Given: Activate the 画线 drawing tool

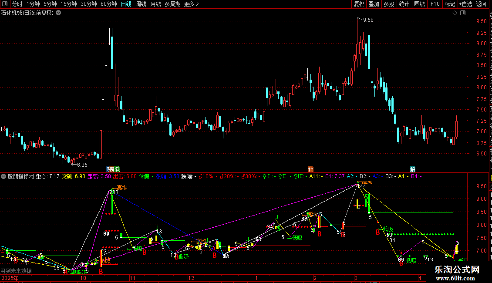Looking at the screenshot, I should click(419, 4).
